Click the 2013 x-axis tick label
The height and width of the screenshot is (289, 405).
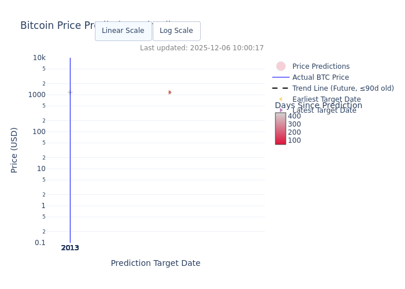[70, 248]
